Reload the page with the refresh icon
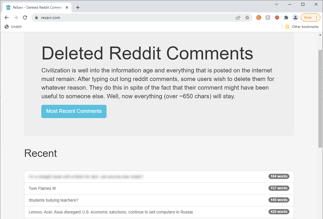This screenshot has width=323, height=219. [25, 18]
